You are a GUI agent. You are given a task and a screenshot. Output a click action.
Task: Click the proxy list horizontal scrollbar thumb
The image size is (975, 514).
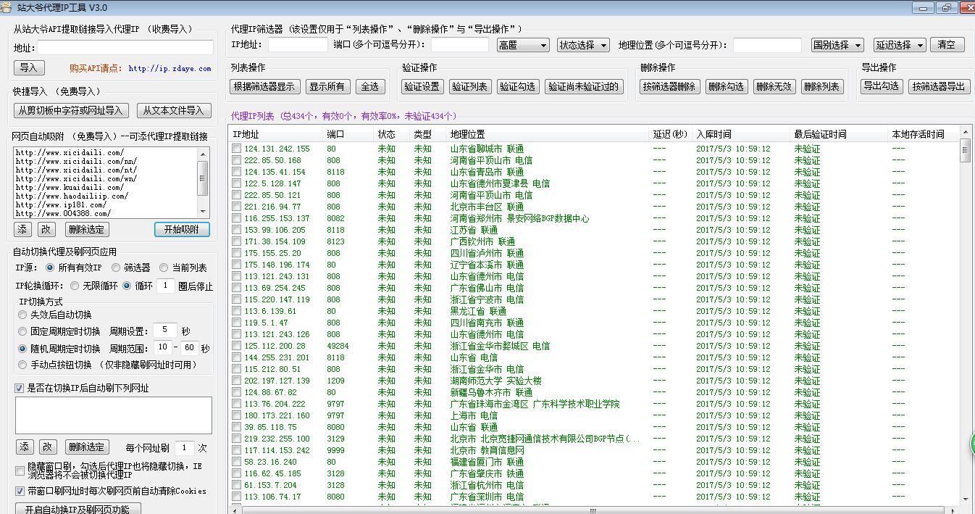[593, 510]
